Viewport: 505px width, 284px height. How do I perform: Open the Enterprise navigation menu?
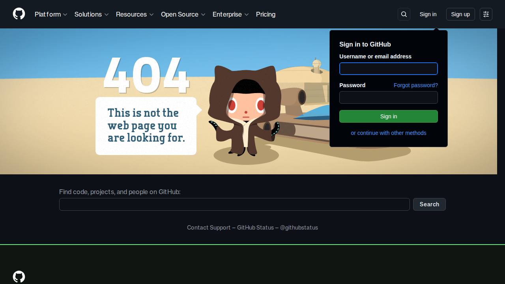click(x=231, y=14)
